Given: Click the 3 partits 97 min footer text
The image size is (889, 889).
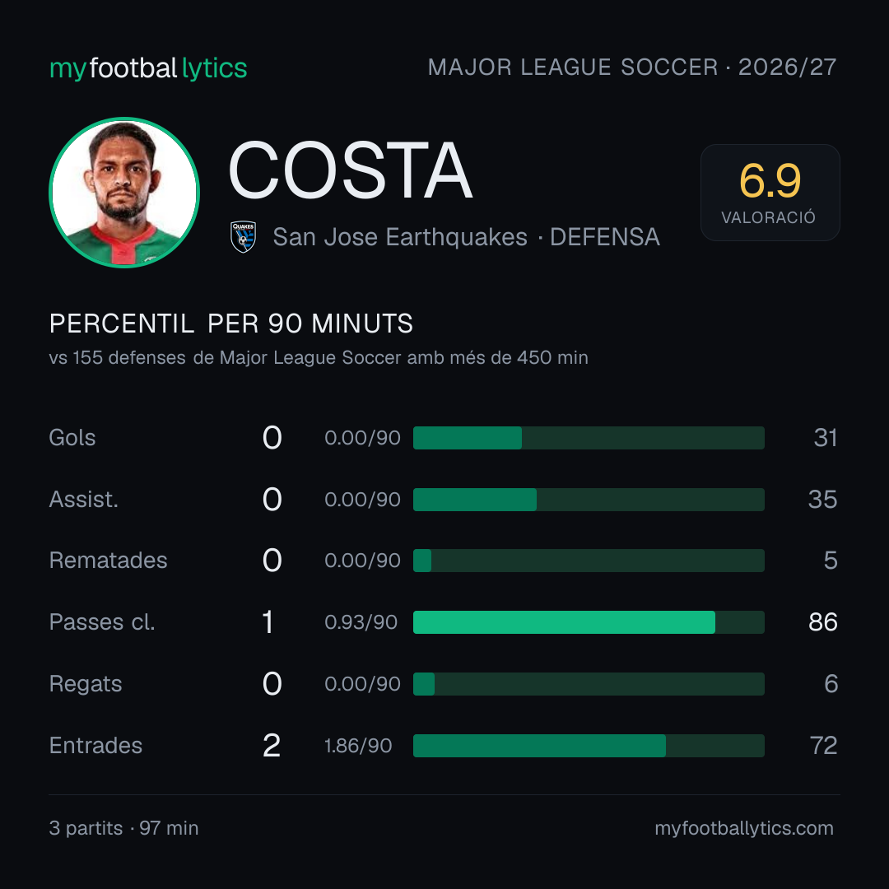Looking at the screenshot, I should click(x=123, y=828).
